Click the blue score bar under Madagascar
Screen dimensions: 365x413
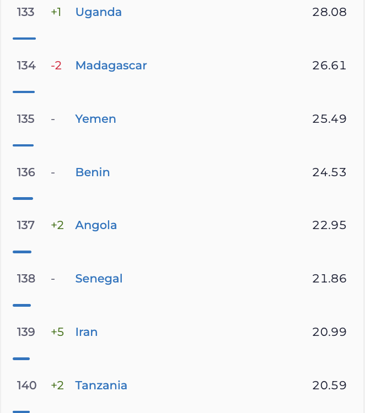[24, 92]
